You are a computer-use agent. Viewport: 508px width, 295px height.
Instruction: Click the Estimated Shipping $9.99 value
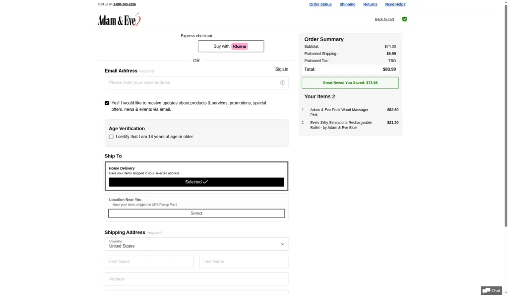(x=391, y=54)
